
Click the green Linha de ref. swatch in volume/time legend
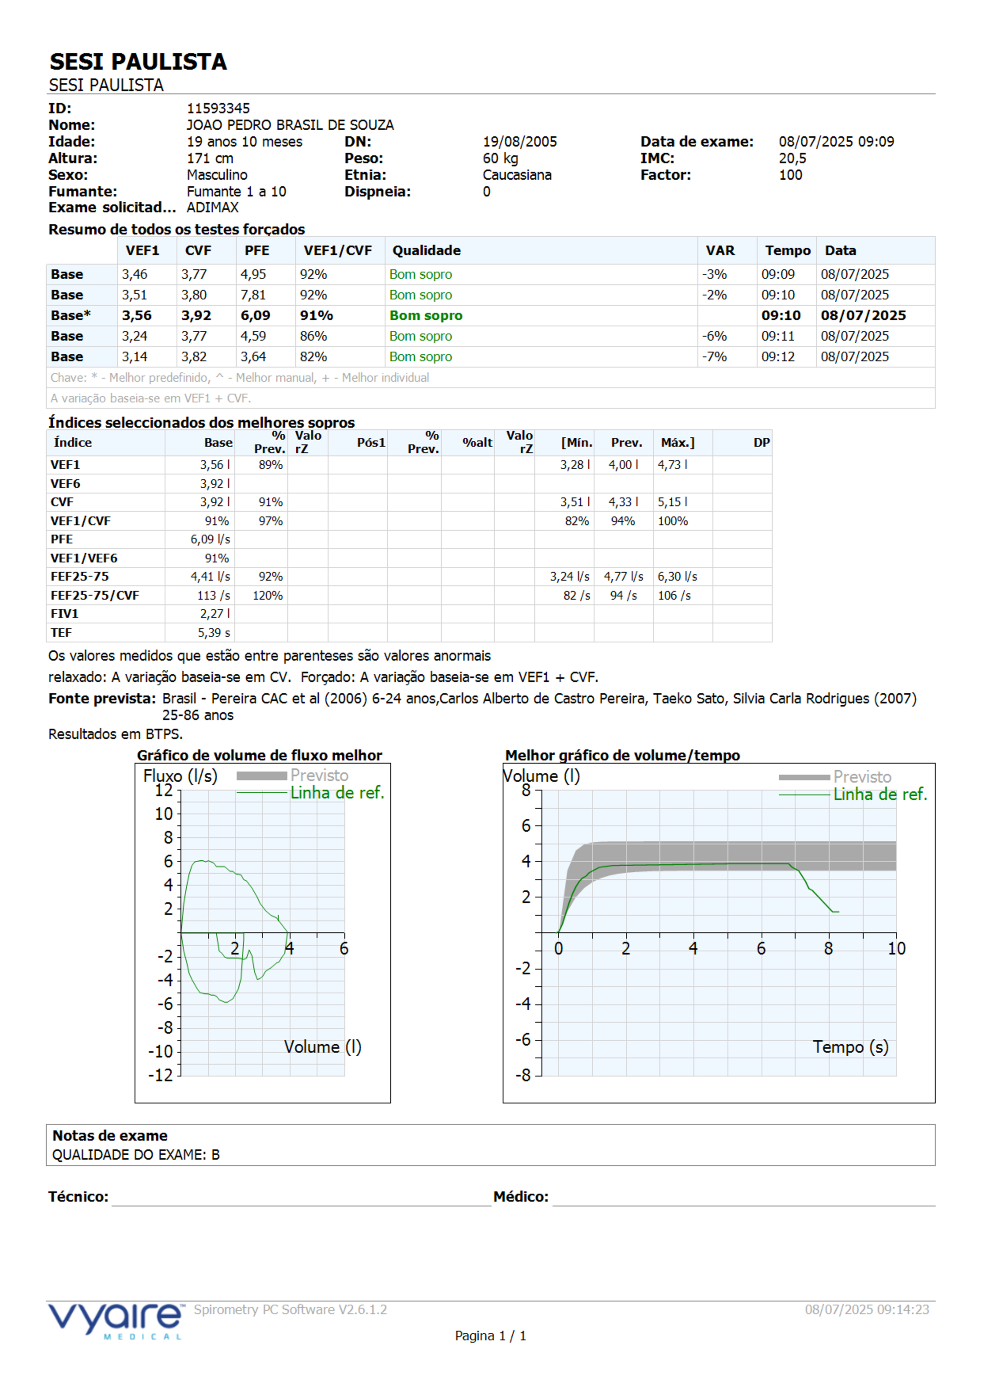click(x=804, y=795)
